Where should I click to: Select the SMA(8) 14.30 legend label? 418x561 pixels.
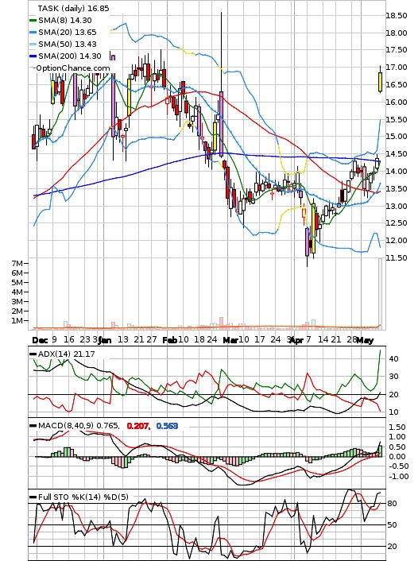click(x=65, y=21)
